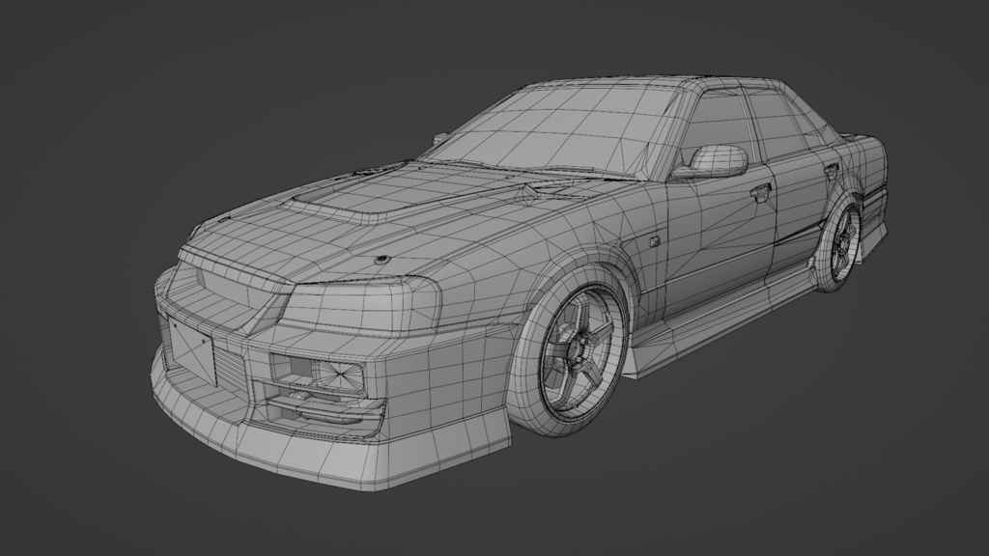
Task: Click the rear right wheel
Action: [842, 239]
